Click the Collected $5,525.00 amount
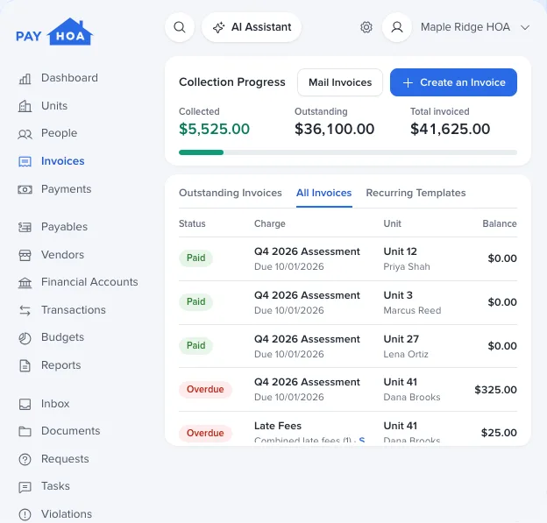This screenshot has height=523, width=547. click(214, 129)
